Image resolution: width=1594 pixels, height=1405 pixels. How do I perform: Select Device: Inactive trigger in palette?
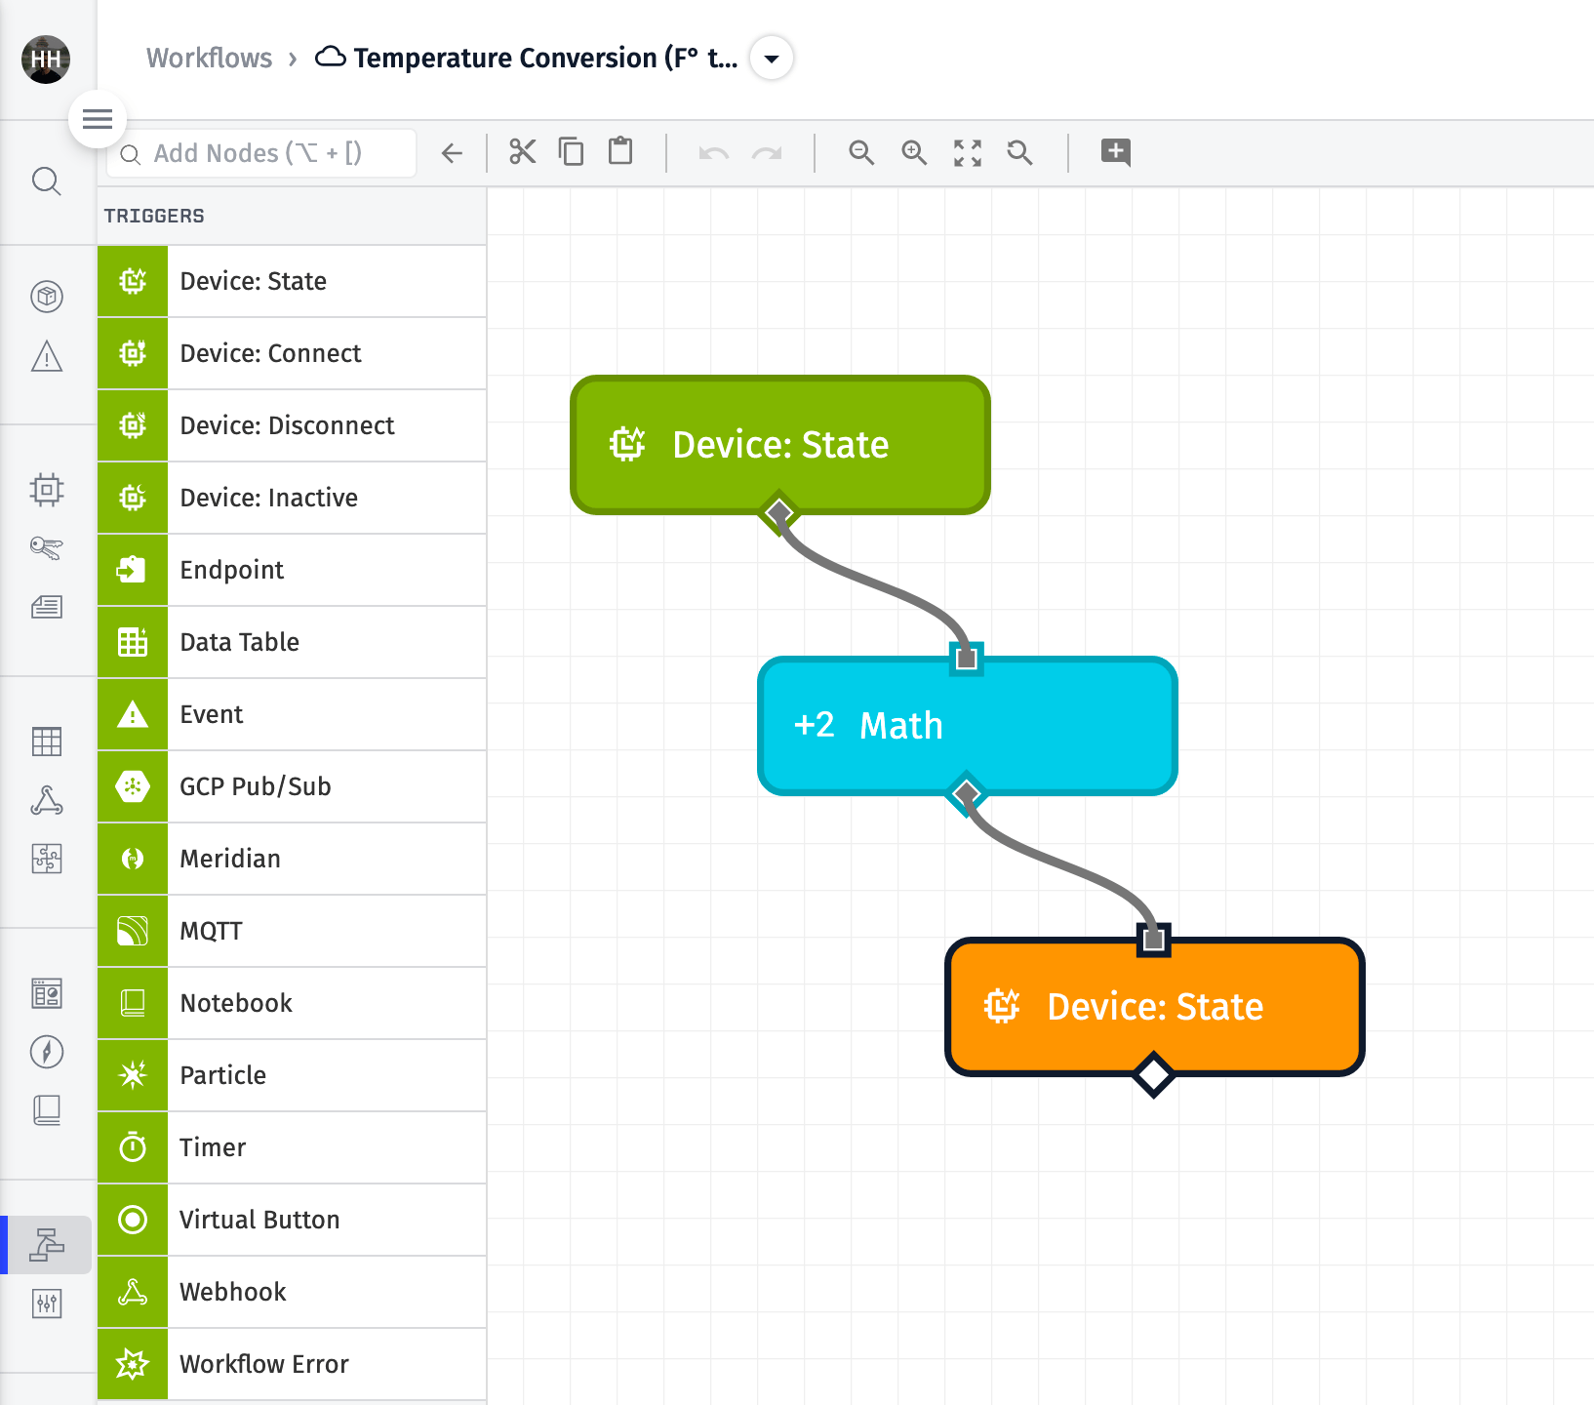tap(292, 498)
